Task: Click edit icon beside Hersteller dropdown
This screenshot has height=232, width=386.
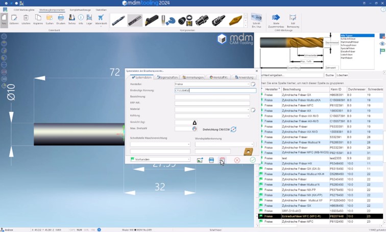Action: [253, 84]
